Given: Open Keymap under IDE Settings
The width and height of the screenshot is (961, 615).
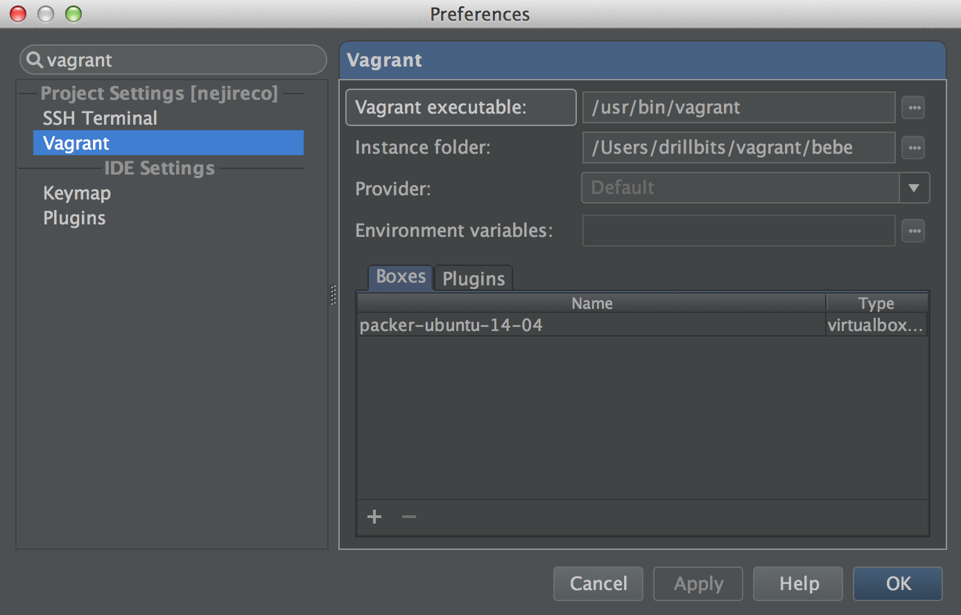Looking at the screenshot, I should point(76,193).
